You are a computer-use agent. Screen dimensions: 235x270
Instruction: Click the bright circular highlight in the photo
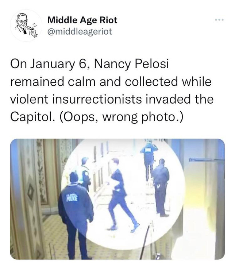click(123, 194)
